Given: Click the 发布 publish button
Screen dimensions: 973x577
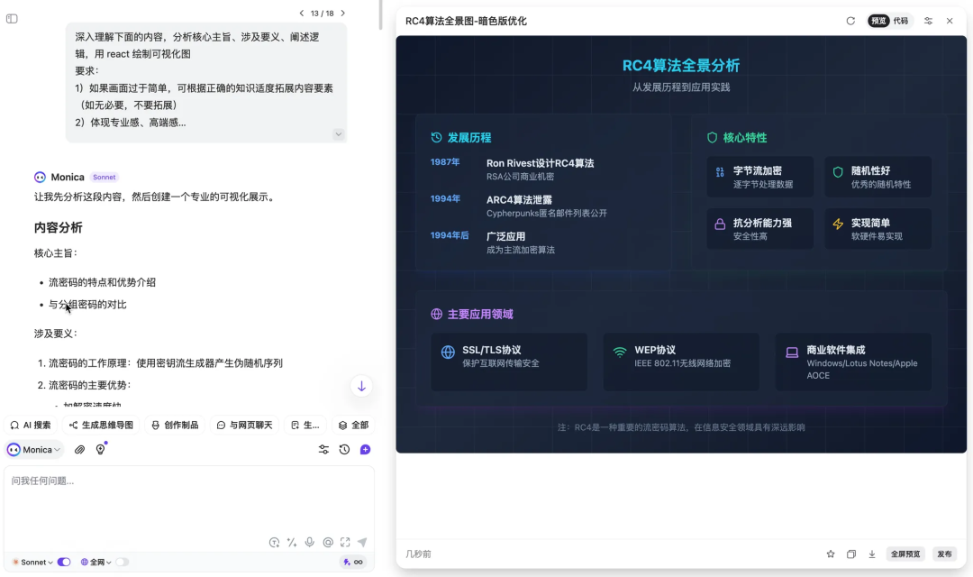Looking at the screenshot, I should (x=944, y=554).
